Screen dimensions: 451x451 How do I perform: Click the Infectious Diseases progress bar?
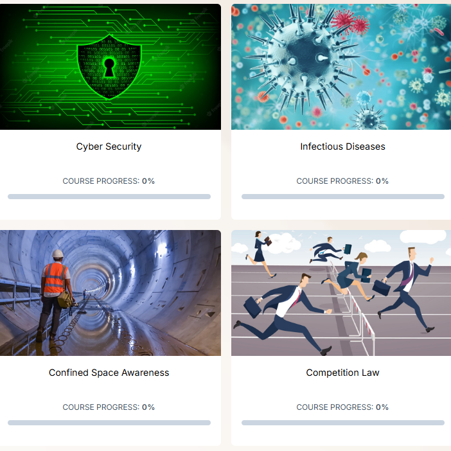(343, 197)
